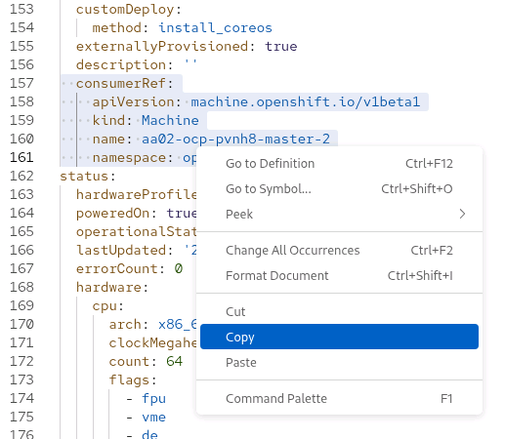This screenshot has height=439, width=505.
Task: Click the description key text
Action: (x=121, y=65)
